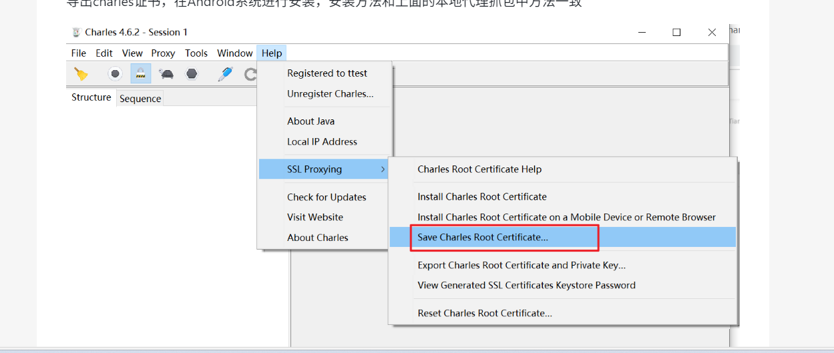The height and width of the screenshot is (353, 834).
Task: Select Registered to ttest entry
Action: pos(325,73)
